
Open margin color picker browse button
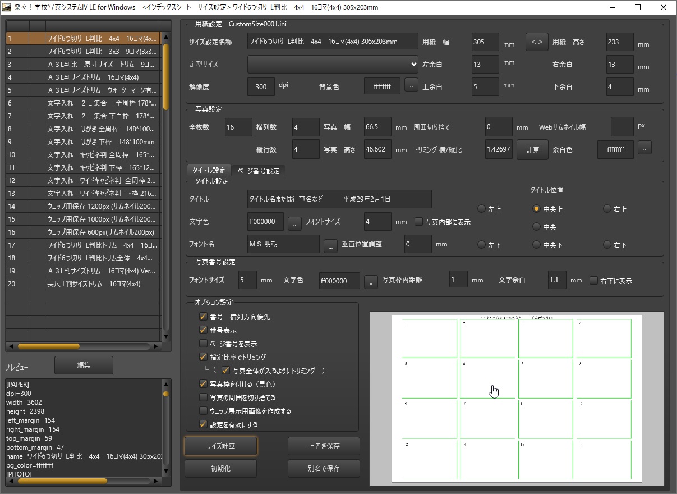(644, 148)
